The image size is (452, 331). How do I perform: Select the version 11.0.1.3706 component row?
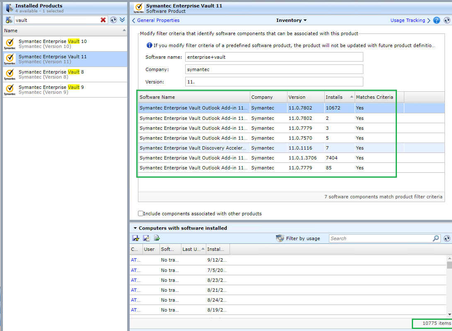[291, 158]
